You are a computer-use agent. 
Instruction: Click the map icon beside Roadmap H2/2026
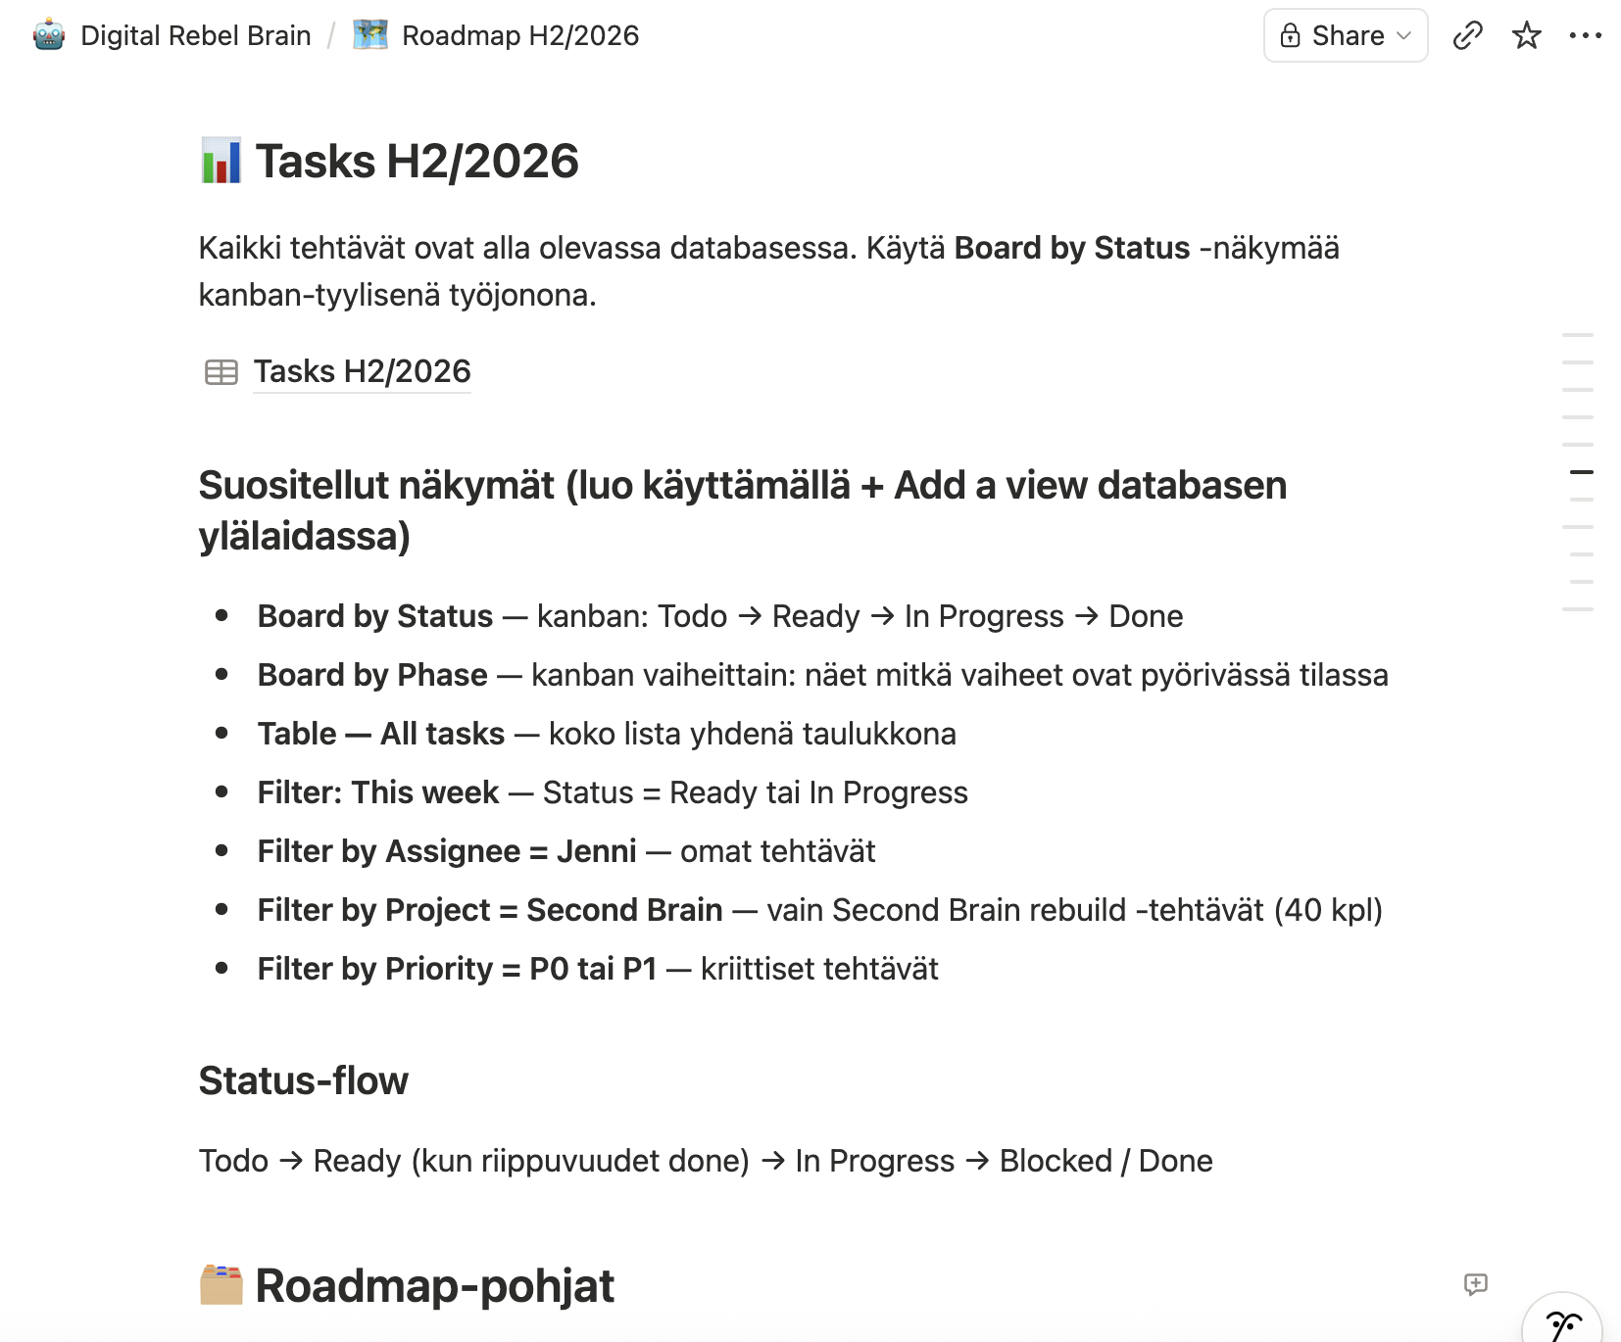[x=370, y=35]
